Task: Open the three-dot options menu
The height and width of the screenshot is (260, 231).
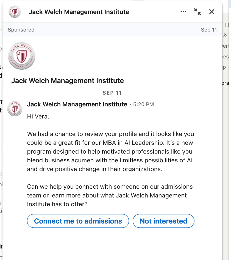Action: coord(183,12)
